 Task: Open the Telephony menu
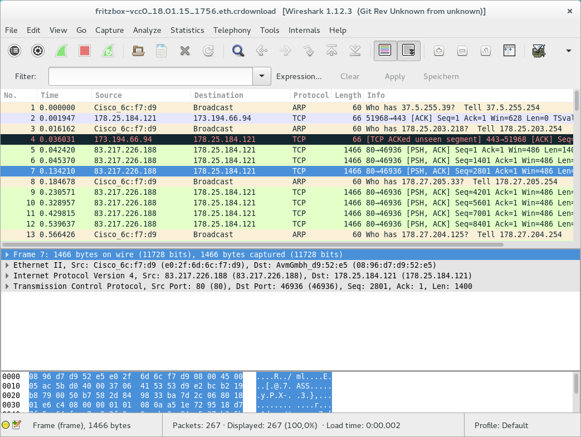232,30
